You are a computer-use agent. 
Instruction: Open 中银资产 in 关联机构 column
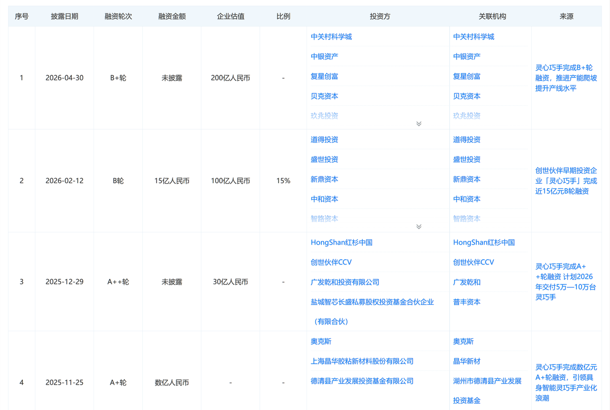pyautogui.click(x=467, y=56)
